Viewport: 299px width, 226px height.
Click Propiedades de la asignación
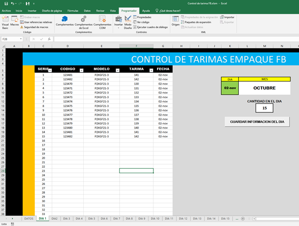tap(199, 17)
